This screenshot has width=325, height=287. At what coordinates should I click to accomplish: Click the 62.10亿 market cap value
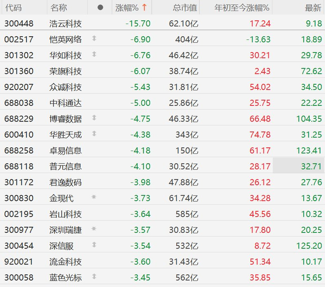184,24
